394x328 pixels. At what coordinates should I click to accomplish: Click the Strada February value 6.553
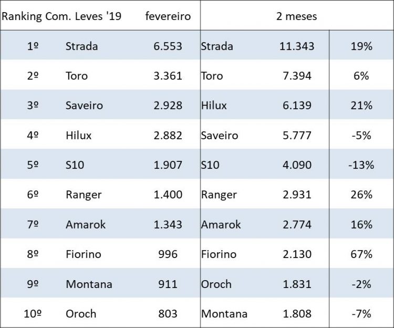coord(168,46)
